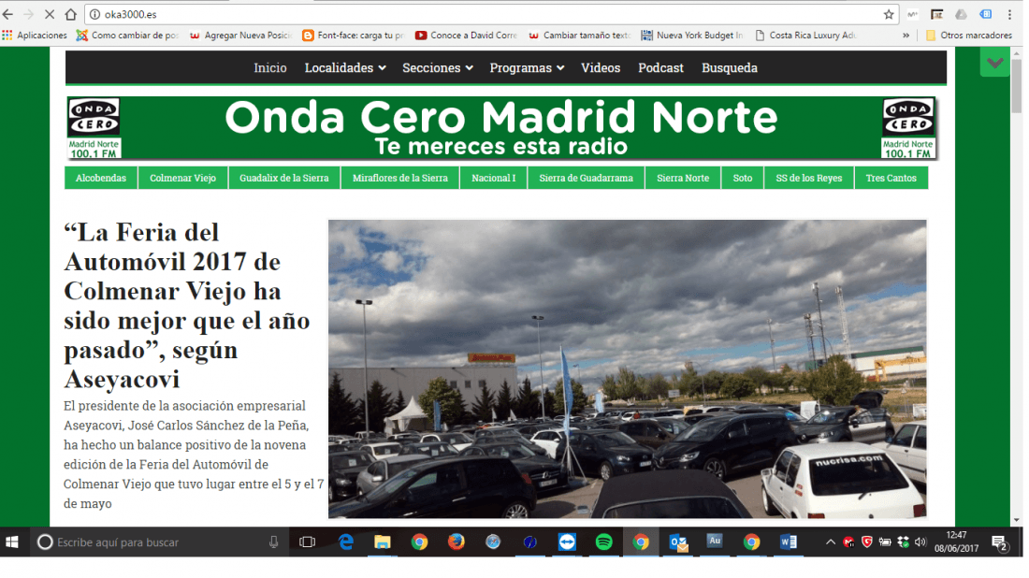Viewport: 1029px width, 578px height.
Task: Click the left Onda Cero 100.1 FM logo
Action: [x=94, y=128]
